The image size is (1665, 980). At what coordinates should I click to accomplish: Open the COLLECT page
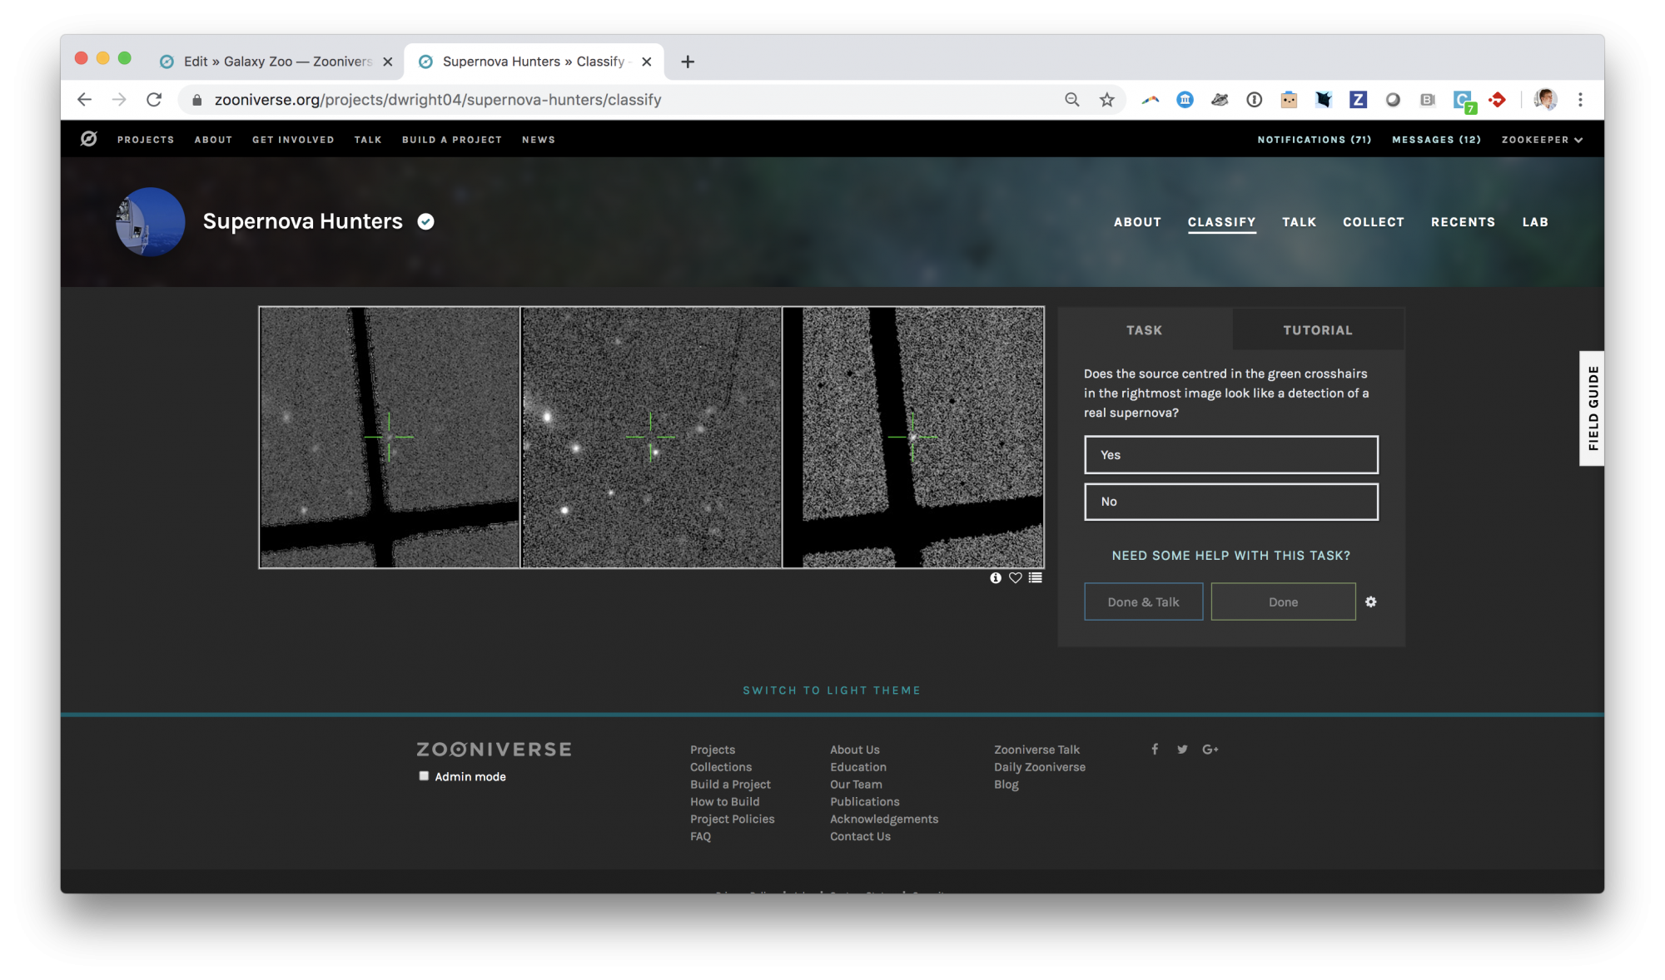(1374, 222)
